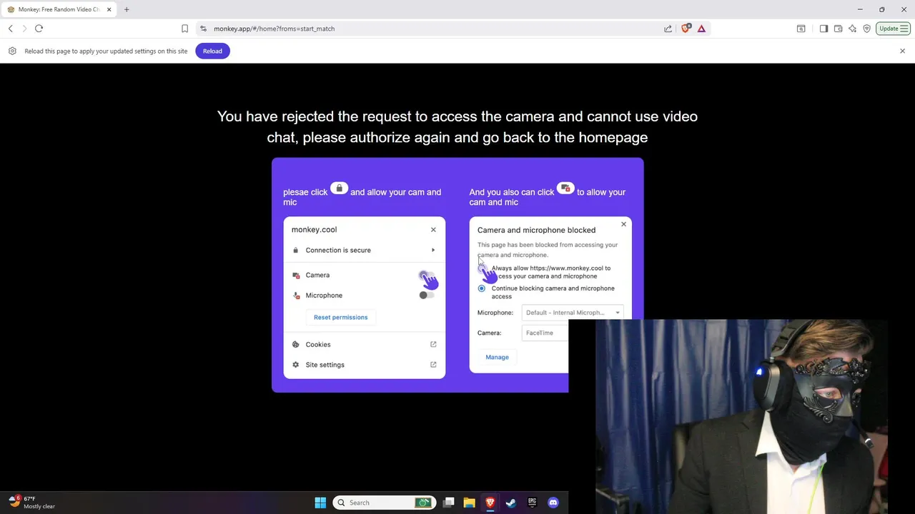Viewport: 915px width, 514px height.
Task: Select the Monkey: Free Random Video tab
Action: coord(59,9)
